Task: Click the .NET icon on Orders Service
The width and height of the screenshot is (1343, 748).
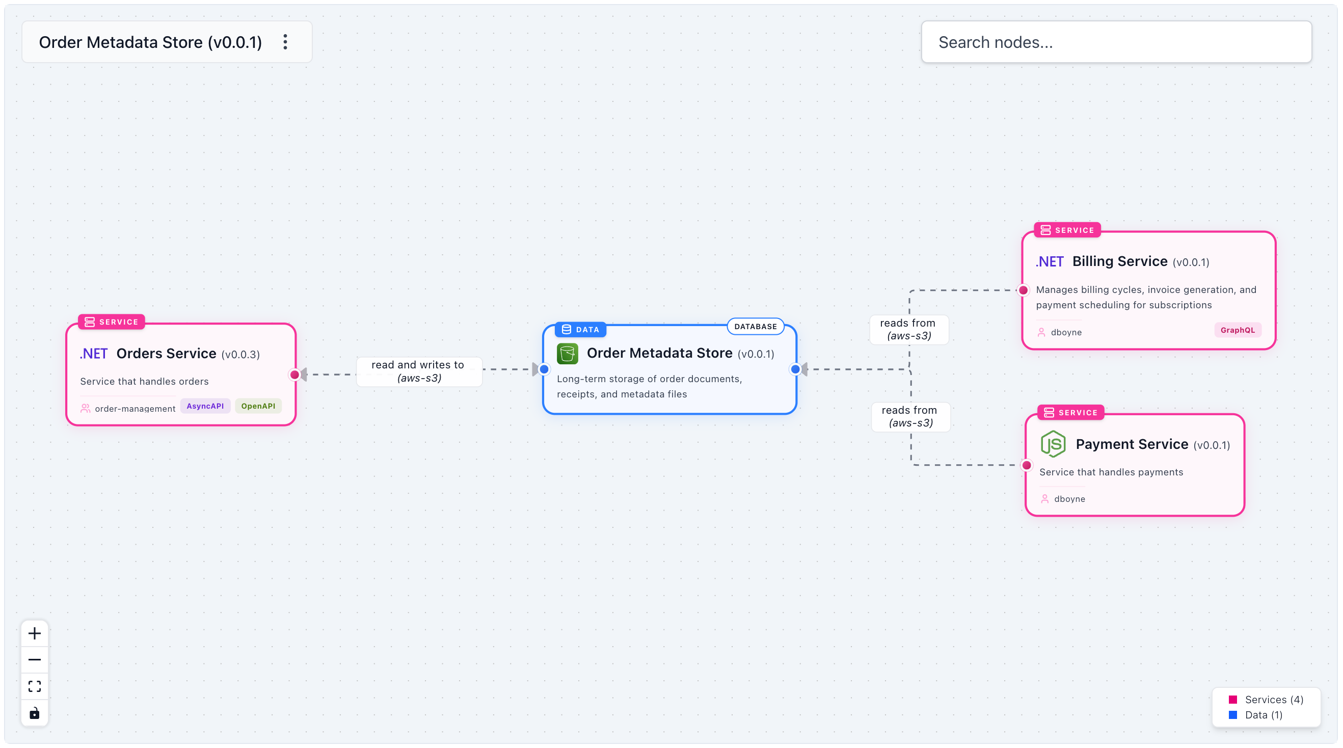Action: (93, 353)
